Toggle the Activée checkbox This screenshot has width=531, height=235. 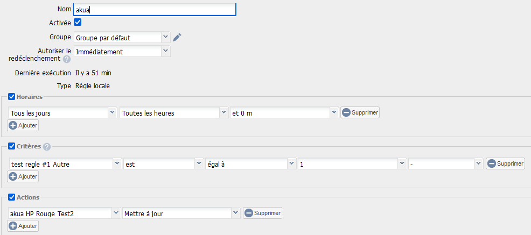[78, 23]
